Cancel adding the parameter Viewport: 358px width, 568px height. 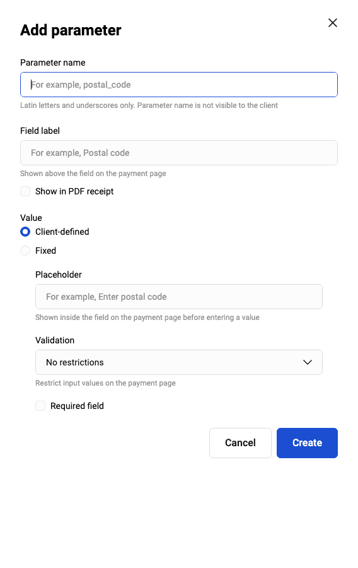coord(240,442)
